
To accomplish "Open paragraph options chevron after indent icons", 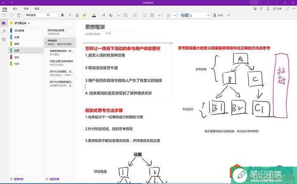I will point(159,15).
